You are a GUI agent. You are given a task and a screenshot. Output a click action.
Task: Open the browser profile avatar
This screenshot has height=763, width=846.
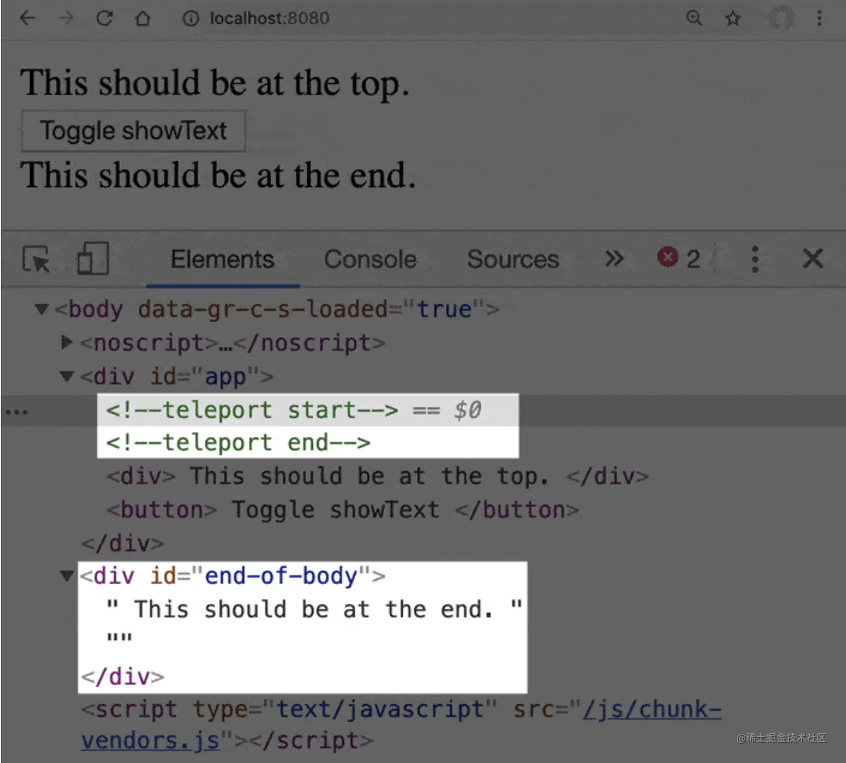[781, 18]
